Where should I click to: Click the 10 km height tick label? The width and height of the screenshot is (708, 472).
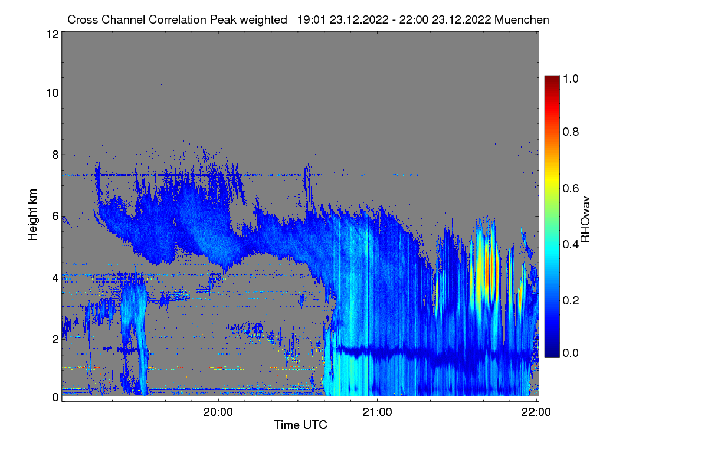coord(52,93)
